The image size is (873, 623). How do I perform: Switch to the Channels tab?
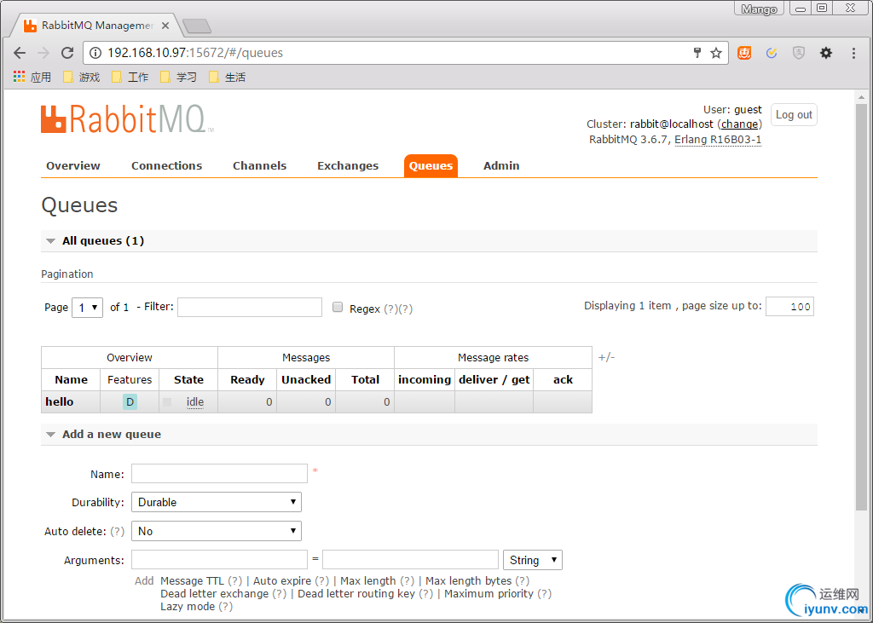tap(259, 166)
